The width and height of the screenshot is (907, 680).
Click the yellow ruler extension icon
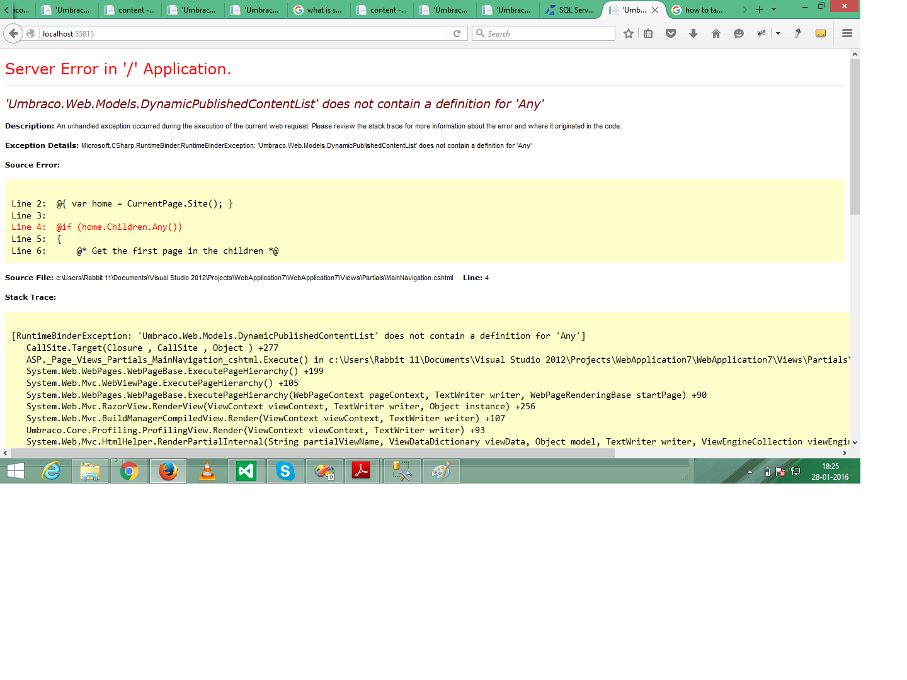(x=821, y=33)
